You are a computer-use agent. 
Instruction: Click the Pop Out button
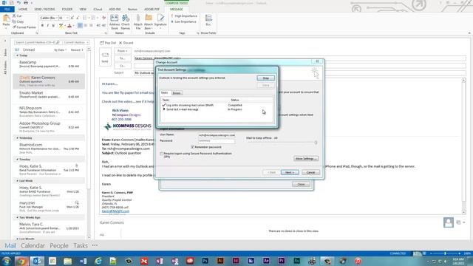(108, 43)
